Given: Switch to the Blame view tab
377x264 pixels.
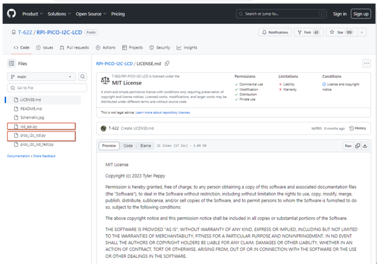Looking at the screenshot, I should 146,146.
